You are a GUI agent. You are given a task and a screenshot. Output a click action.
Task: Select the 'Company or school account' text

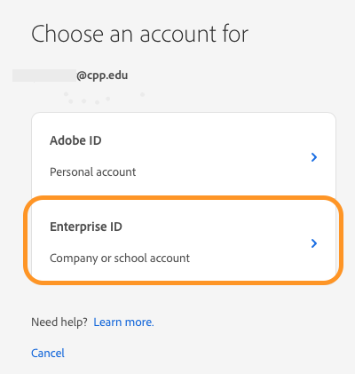(x=120, y=259)
